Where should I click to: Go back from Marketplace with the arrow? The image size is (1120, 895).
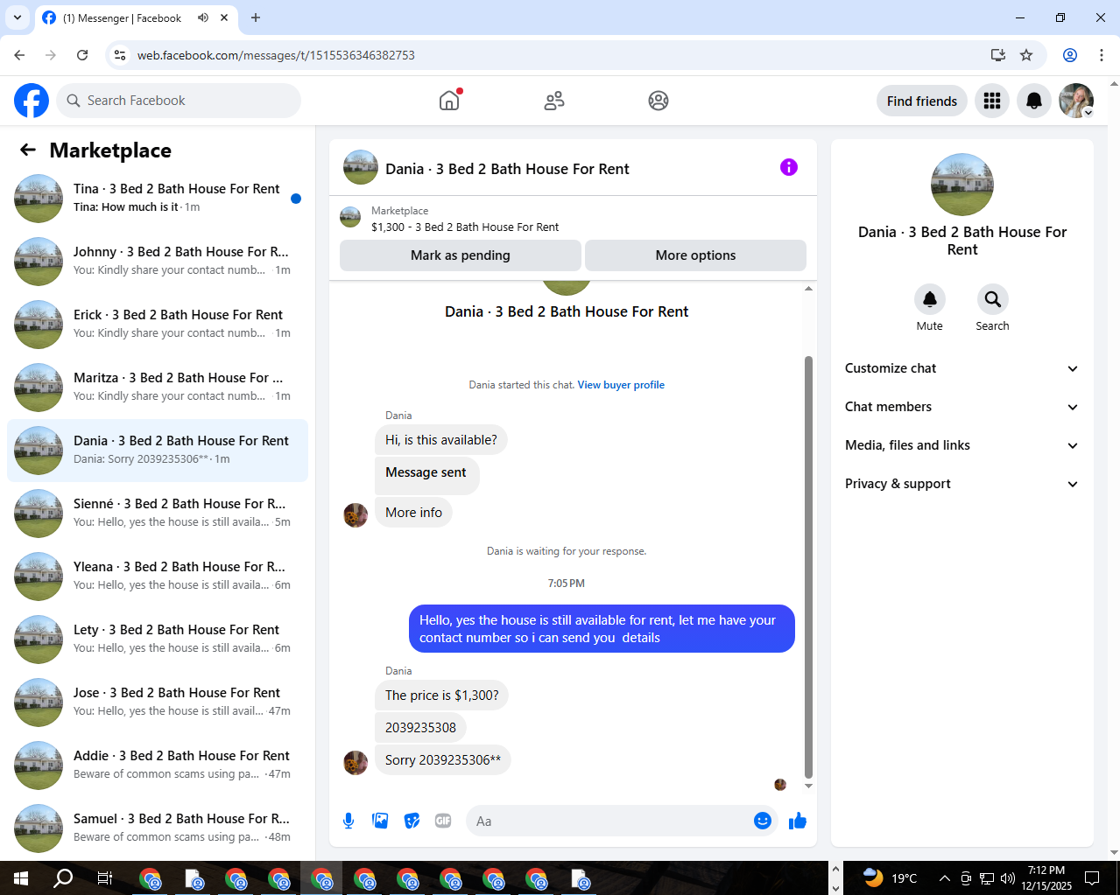[28, 150]
